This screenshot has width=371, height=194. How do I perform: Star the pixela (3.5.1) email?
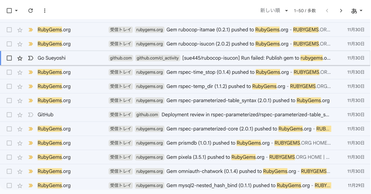tap(20, 158)
